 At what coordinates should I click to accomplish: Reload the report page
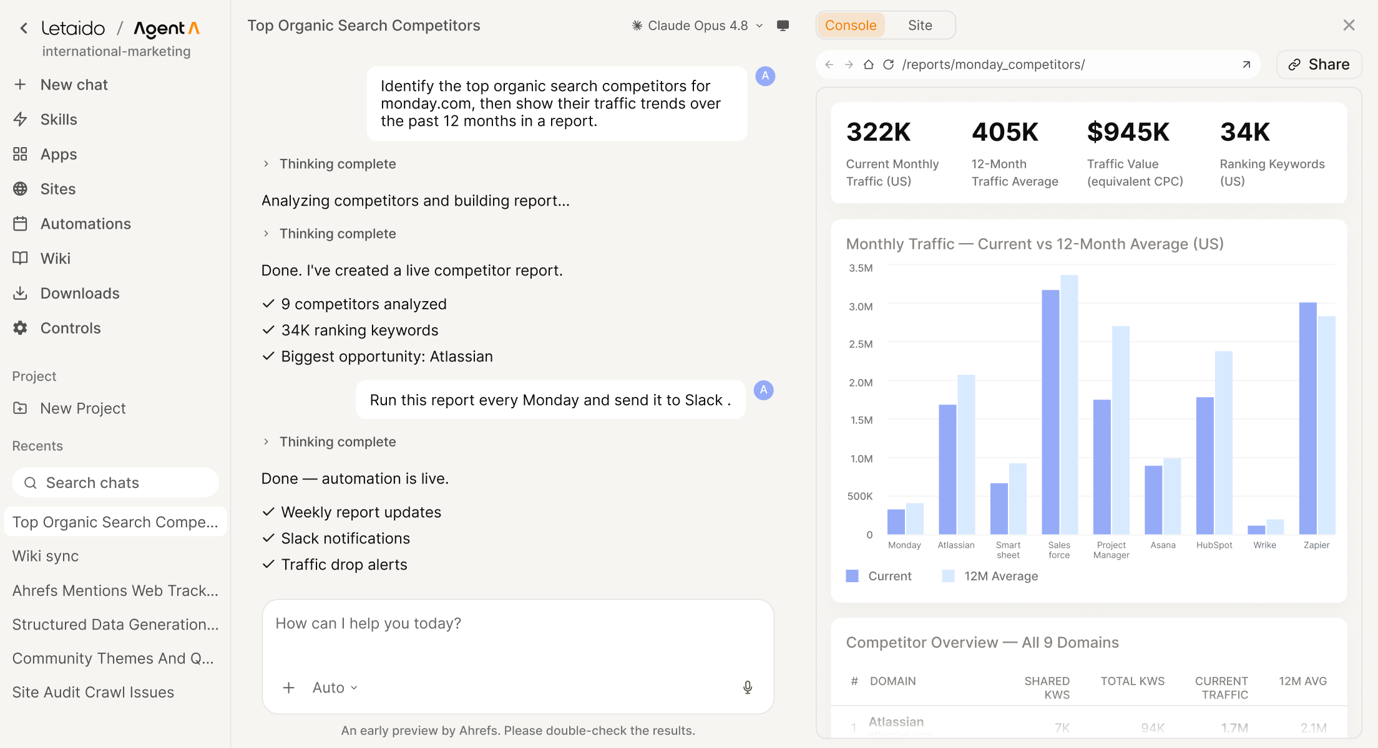coord(889,64)
